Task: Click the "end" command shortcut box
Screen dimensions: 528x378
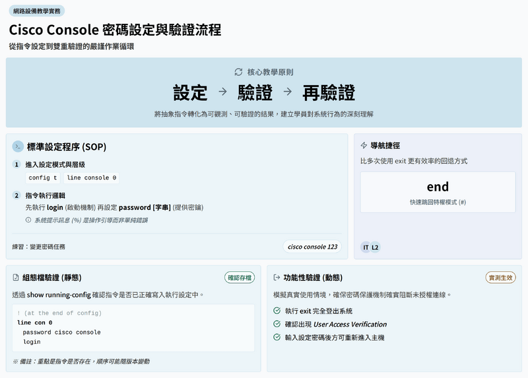Action: [x=438, y=192]
